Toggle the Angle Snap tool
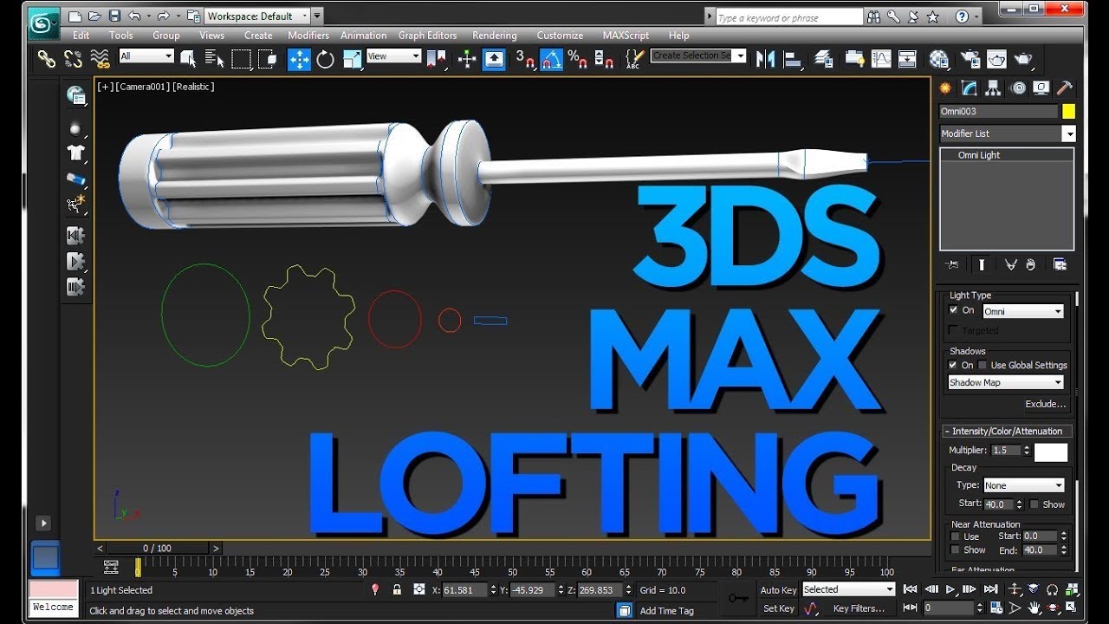 (x=551, y=59)
